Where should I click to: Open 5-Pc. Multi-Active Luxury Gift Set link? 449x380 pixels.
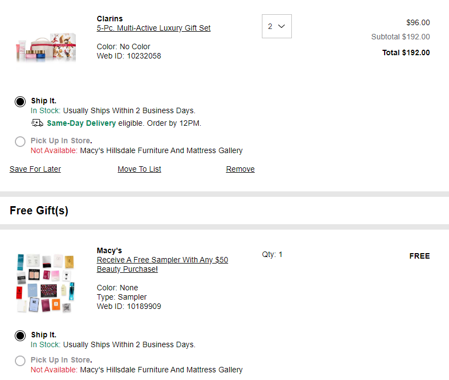pyautogui.click(x=153, y=28)
